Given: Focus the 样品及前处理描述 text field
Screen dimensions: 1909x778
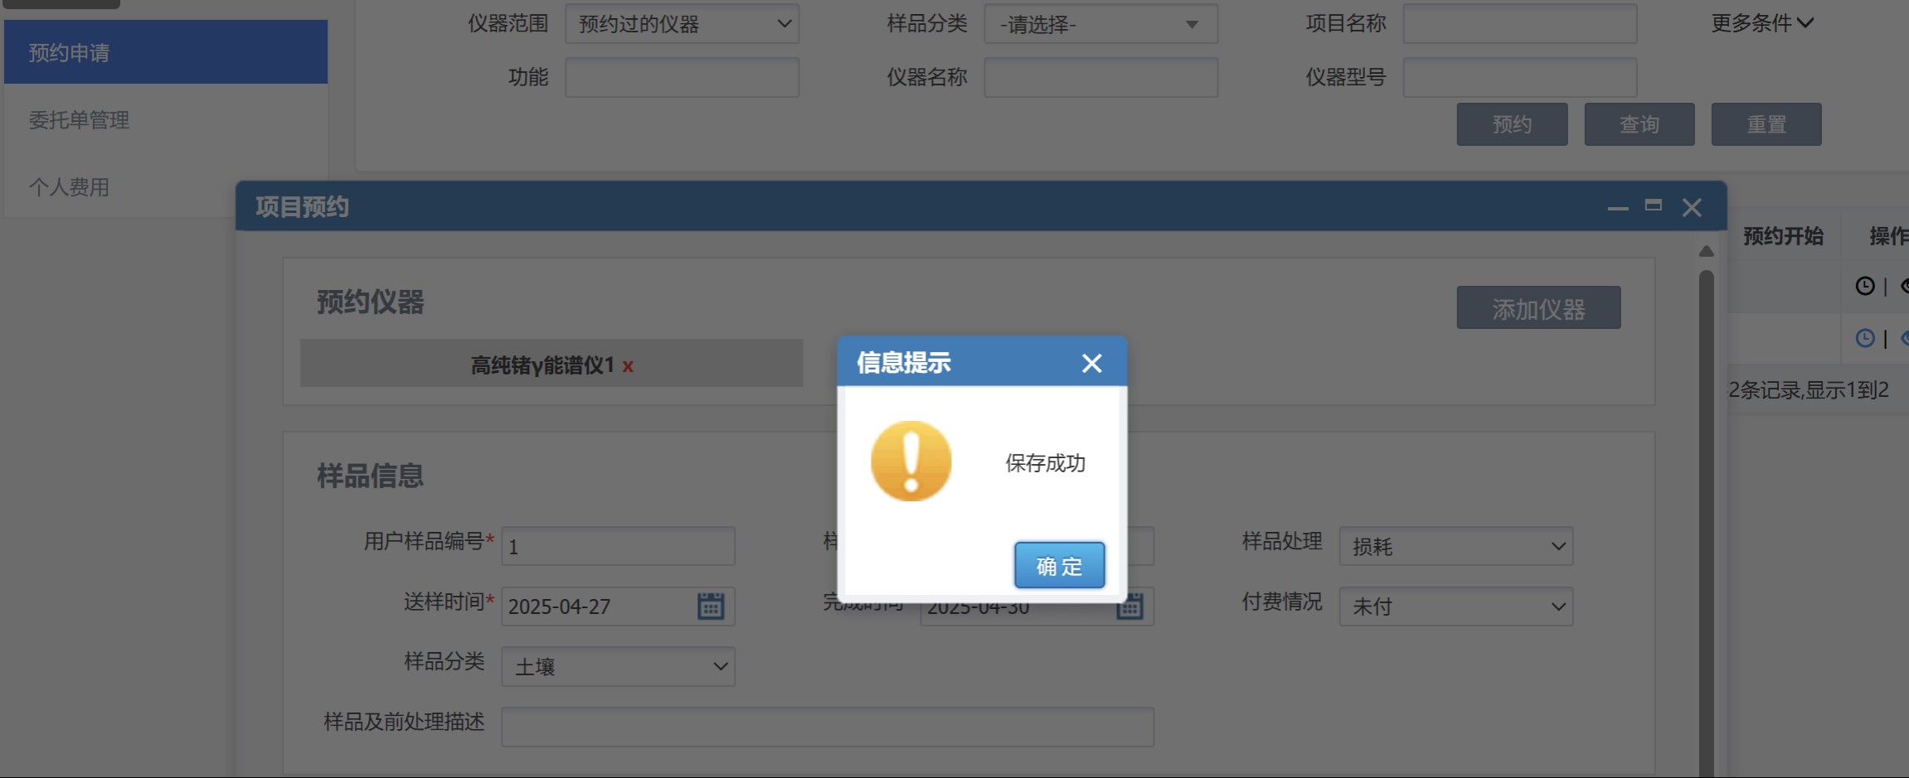Looking at the screenshot, I should click(827, 727).
